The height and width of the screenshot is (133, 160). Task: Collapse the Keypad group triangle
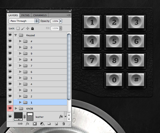[x=16, y=35]
